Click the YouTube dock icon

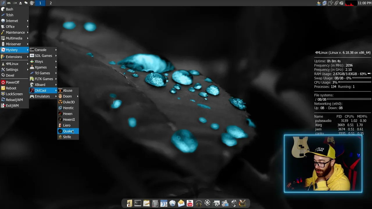[x=190, y=203]
